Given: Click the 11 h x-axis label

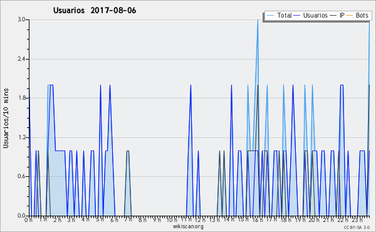Looking at the screenshot, I should coord(186,219).
